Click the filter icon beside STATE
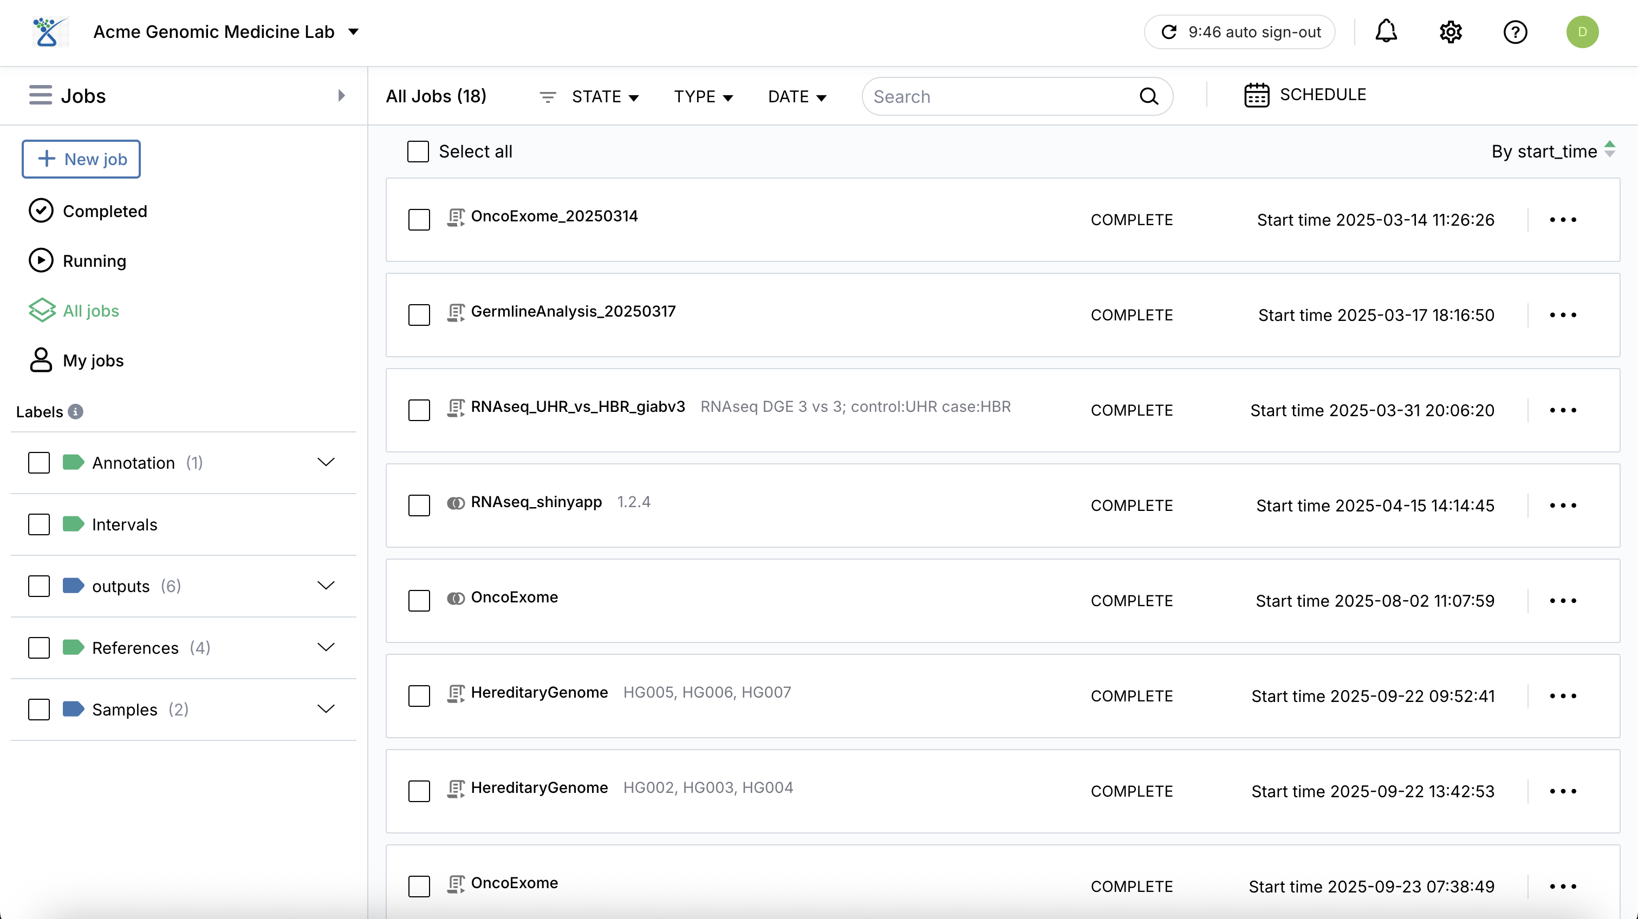The height and width of the screenshot is (919, 1638). pos(548,96)
